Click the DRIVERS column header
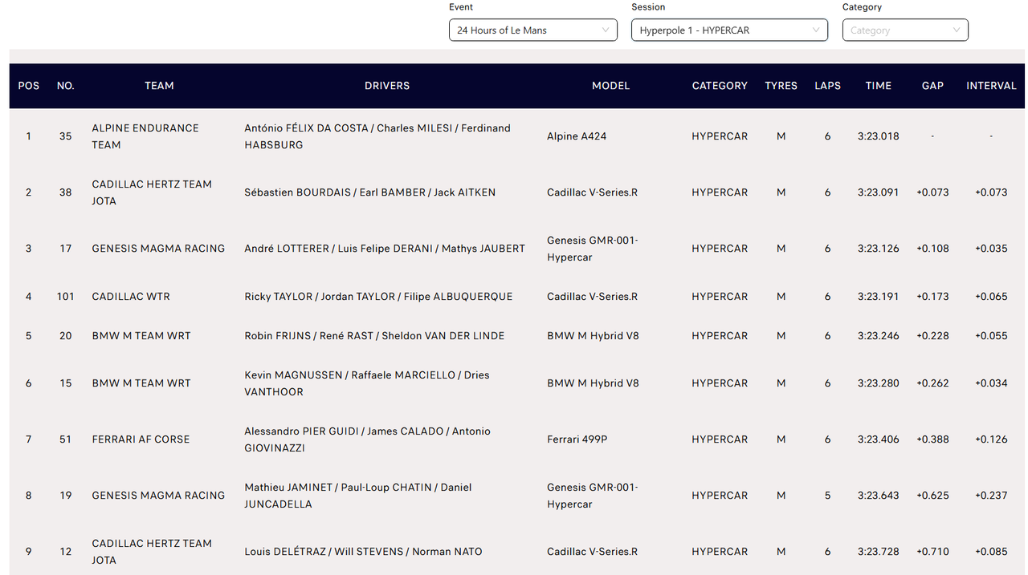This screenshot has width=1028, height=575. tap(387, 86)
